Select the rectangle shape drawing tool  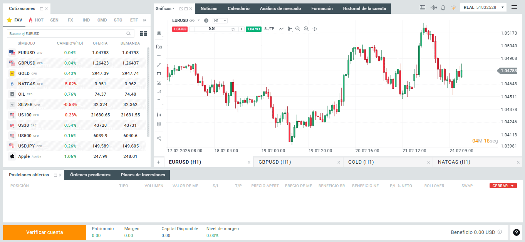click(x=159, y=74)
